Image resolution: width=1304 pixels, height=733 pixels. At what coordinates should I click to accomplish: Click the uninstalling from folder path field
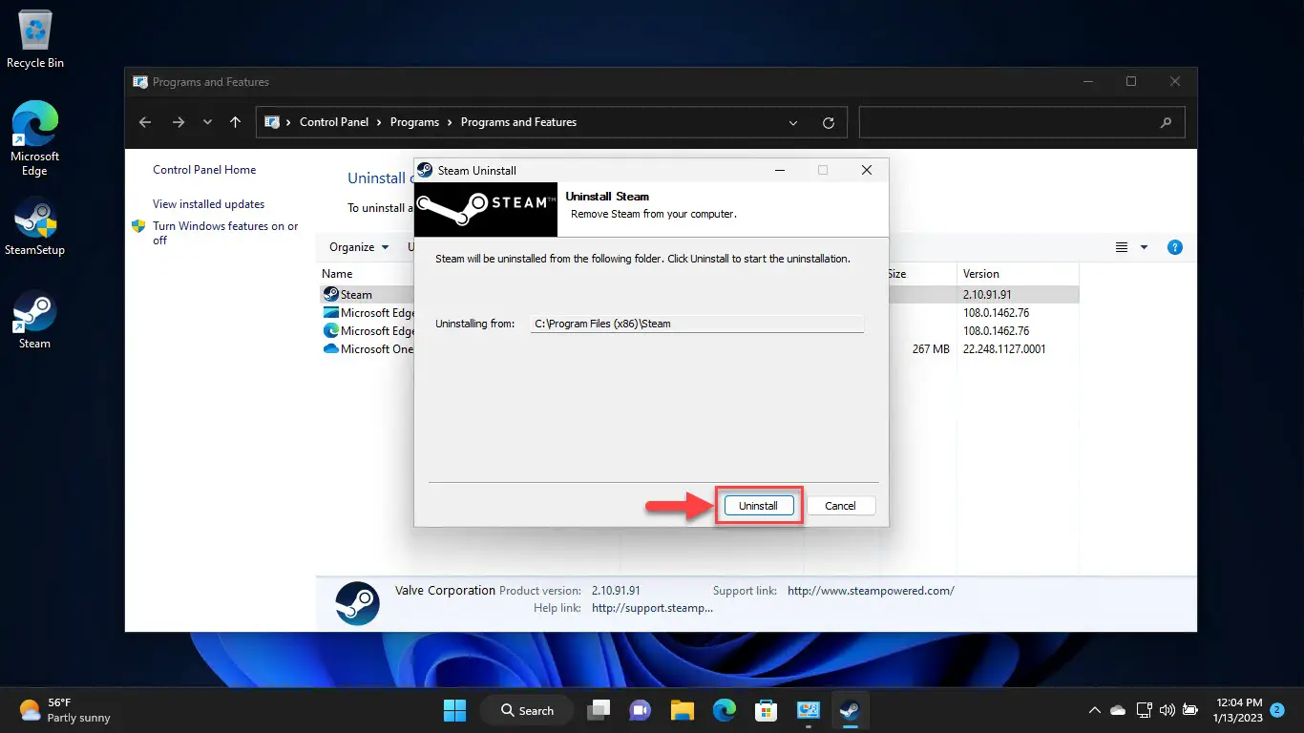[x=697, y=324]
